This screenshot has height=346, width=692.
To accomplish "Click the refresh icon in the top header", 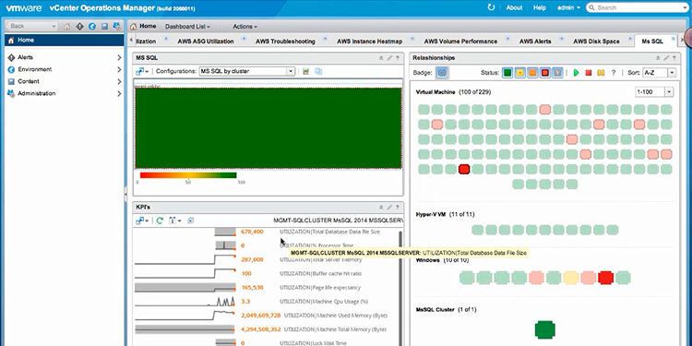I will tap(491, 7).
